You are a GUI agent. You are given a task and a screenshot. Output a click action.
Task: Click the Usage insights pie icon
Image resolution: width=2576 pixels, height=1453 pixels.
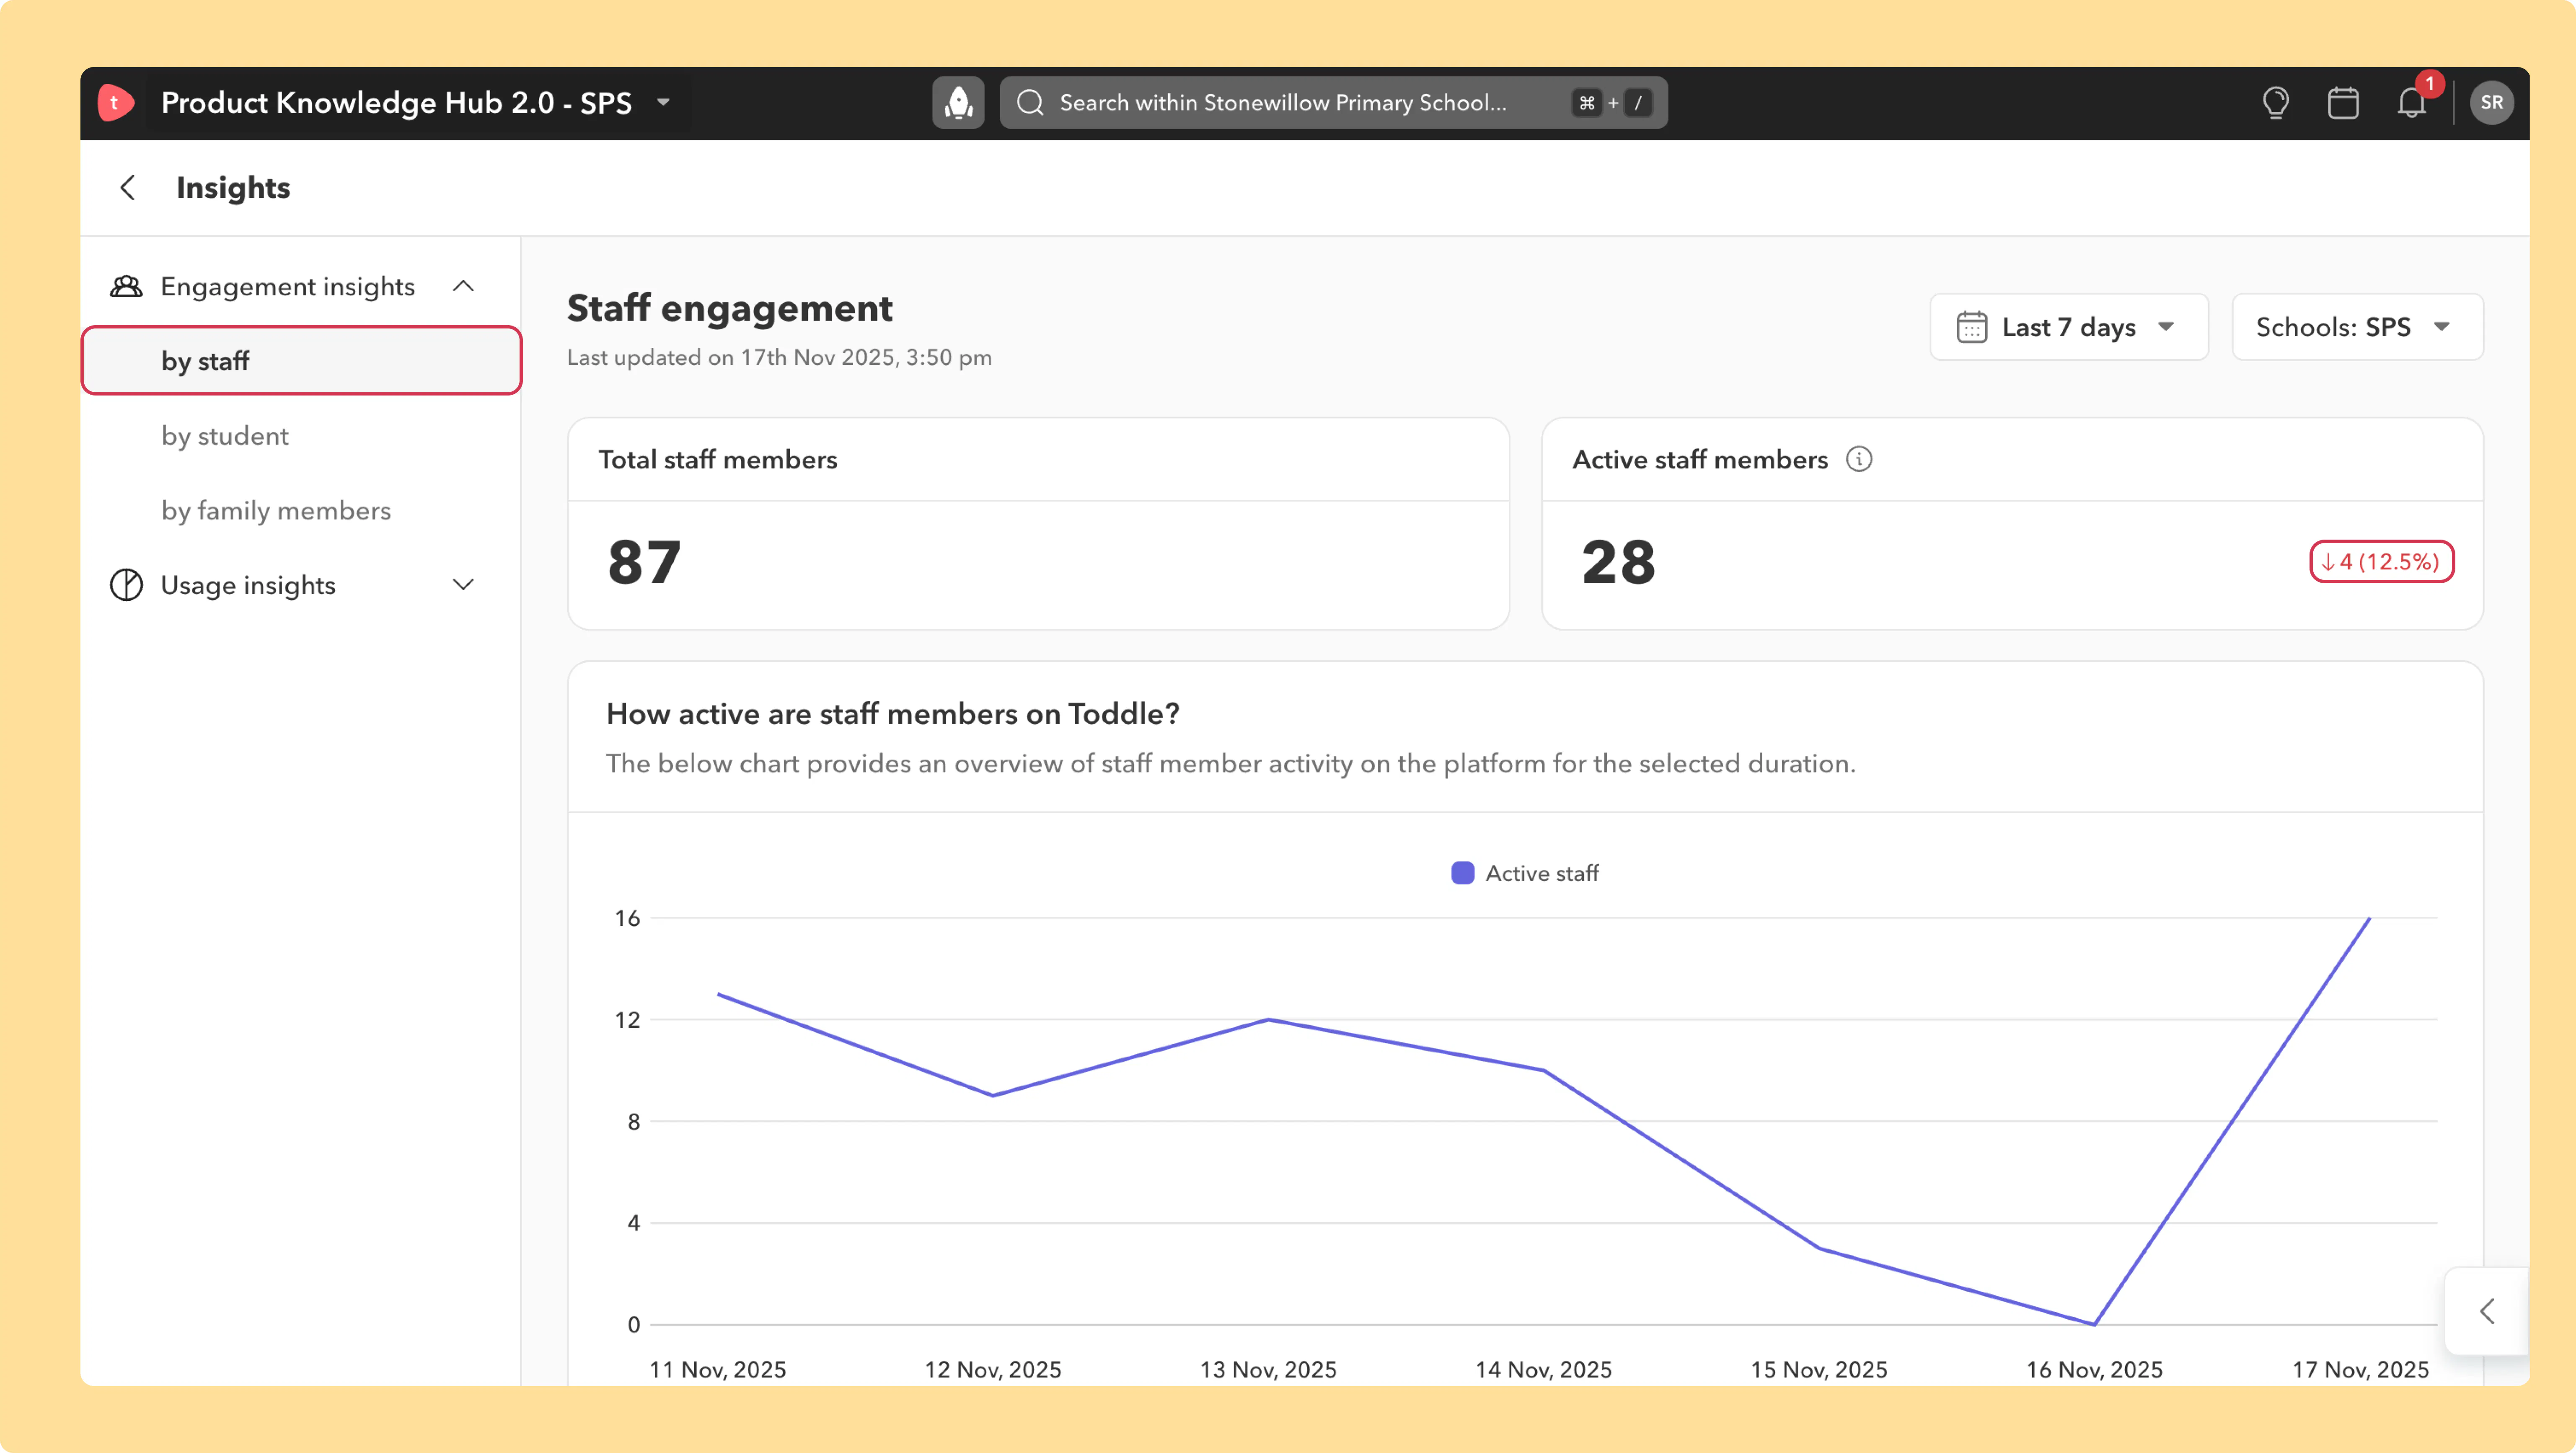[126, 585]
